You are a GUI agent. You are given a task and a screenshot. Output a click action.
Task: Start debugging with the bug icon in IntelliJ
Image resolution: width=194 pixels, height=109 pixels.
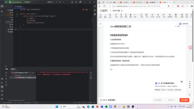click(x=60, y=2)
